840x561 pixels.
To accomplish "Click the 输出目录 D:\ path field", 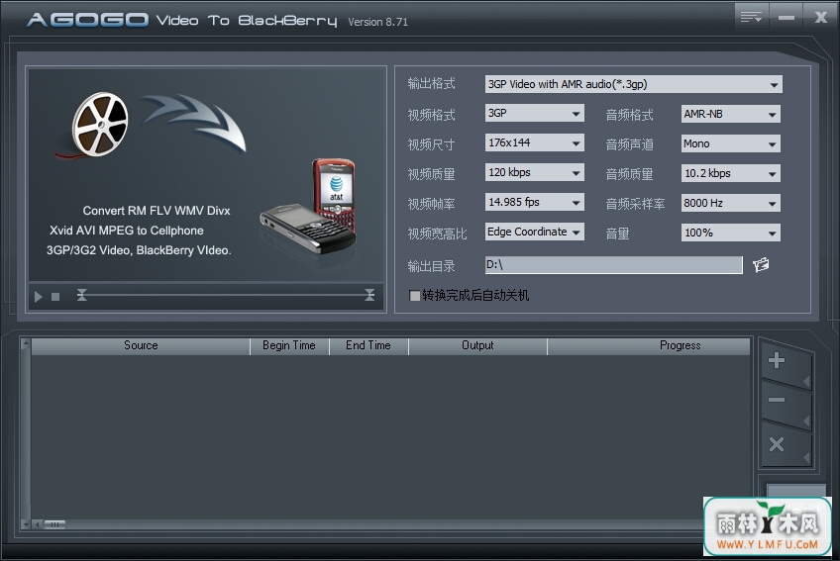I will 614,265.
